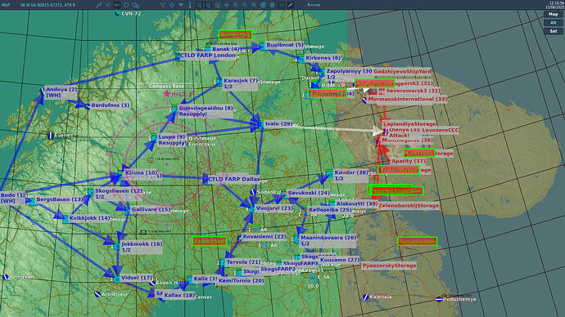The image size is (565, 317).
Task: Select the route drawing tool in toolbar
Action: pyautogui.click(x=99, y=5)
